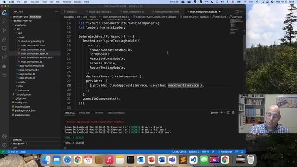Viewport: 297px width, 167px height.
Task: Open Explorer more actions ellipsis
Action: pos(56,12)
